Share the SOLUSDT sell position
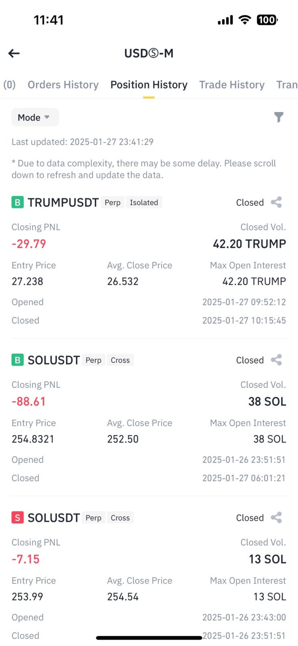This screenshot has width=298, height=646. point(276,517)
